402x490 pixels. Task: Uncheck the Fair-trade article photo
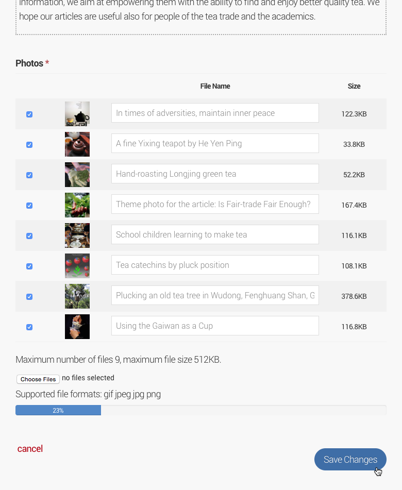pyautogui.click(x=29, y=205)
